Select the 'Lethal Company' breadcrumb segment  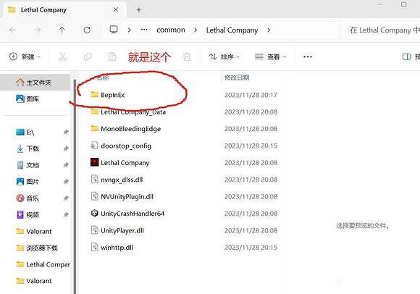tap(232, 30)
